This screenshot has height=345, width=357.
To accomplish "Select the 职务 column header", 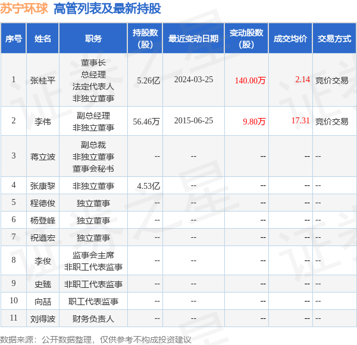I will (93, 39).
